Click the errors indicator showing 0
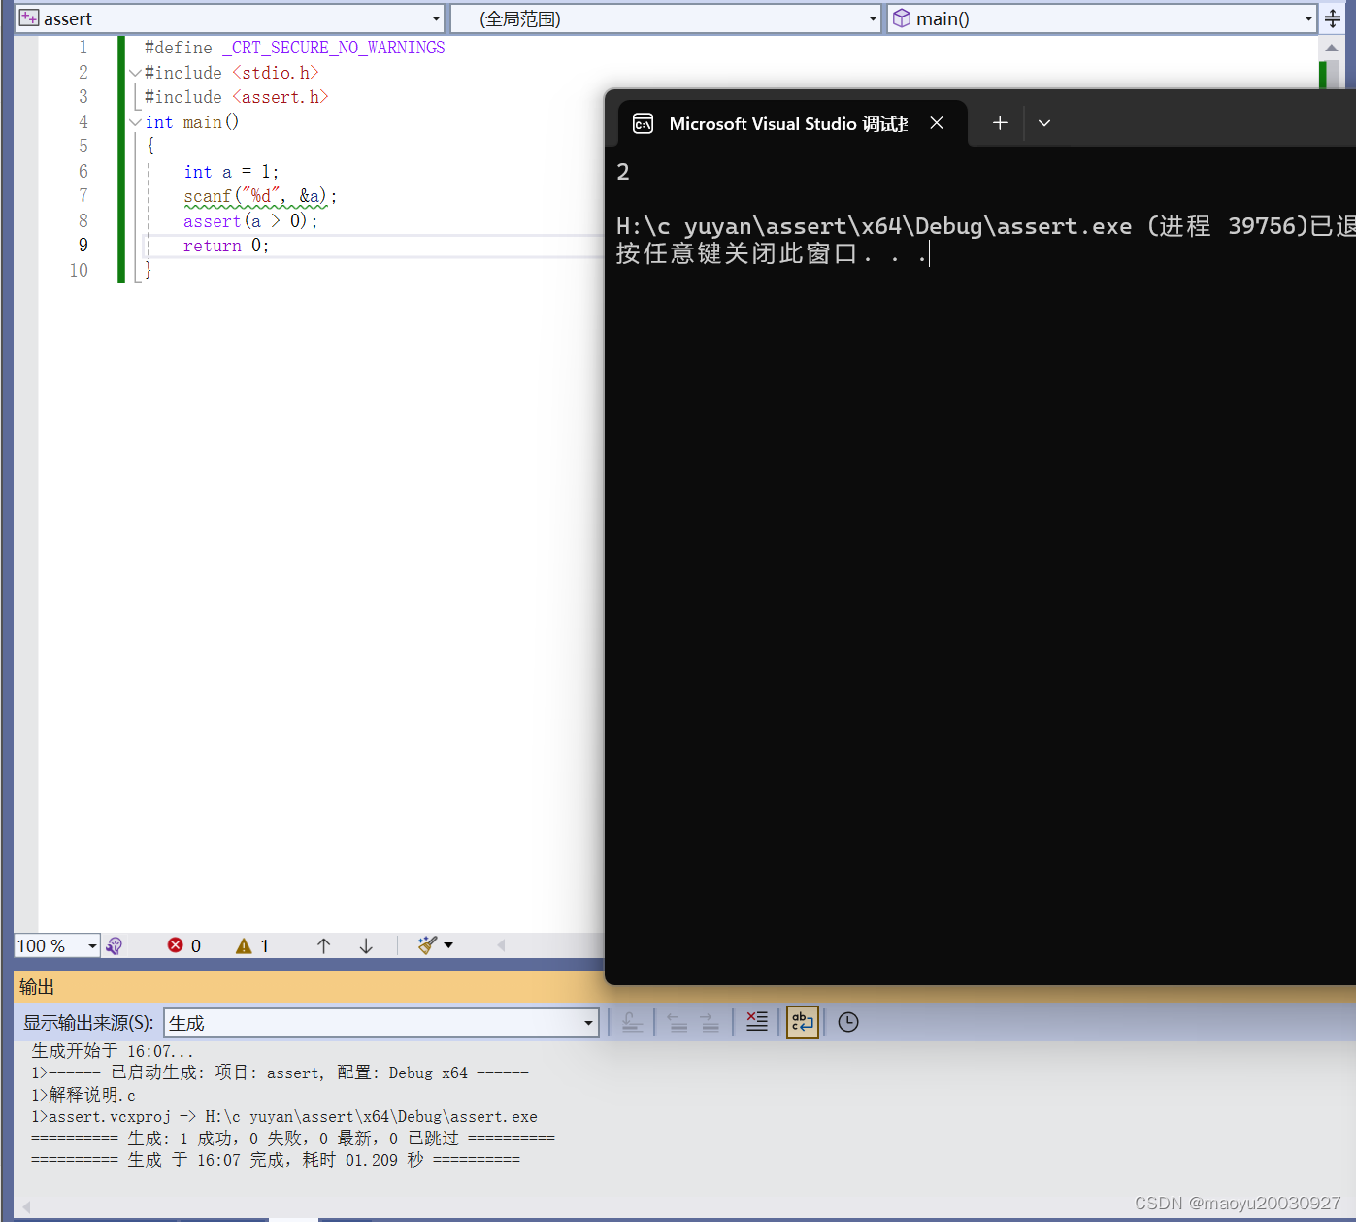Viewport: 1356px width, 1222px height. click(x=183, y=944)
